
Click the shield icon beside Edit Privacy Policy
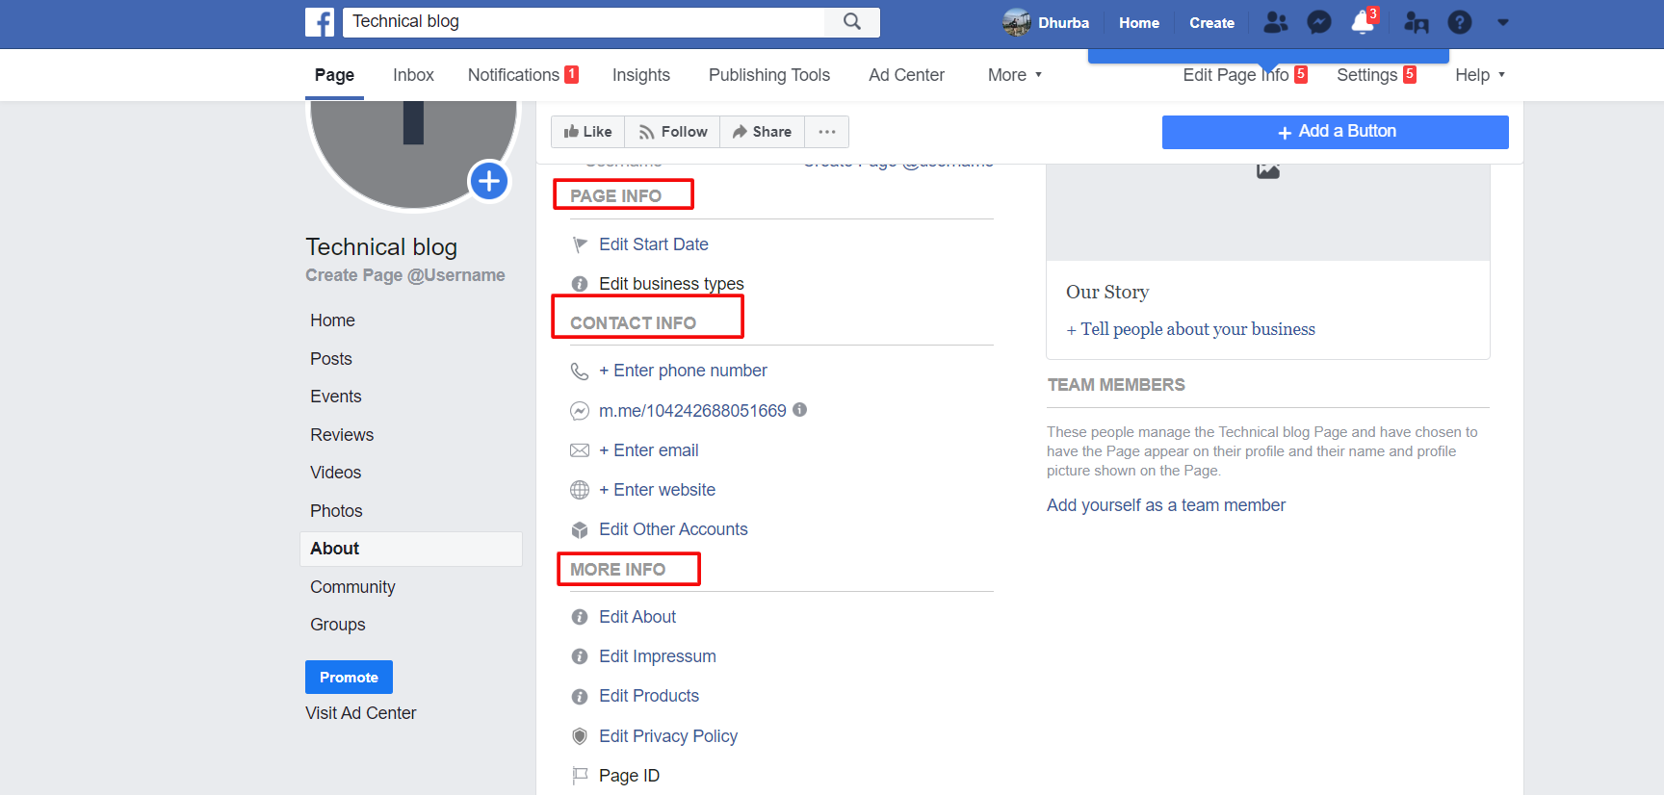click(x=580, y=736)
